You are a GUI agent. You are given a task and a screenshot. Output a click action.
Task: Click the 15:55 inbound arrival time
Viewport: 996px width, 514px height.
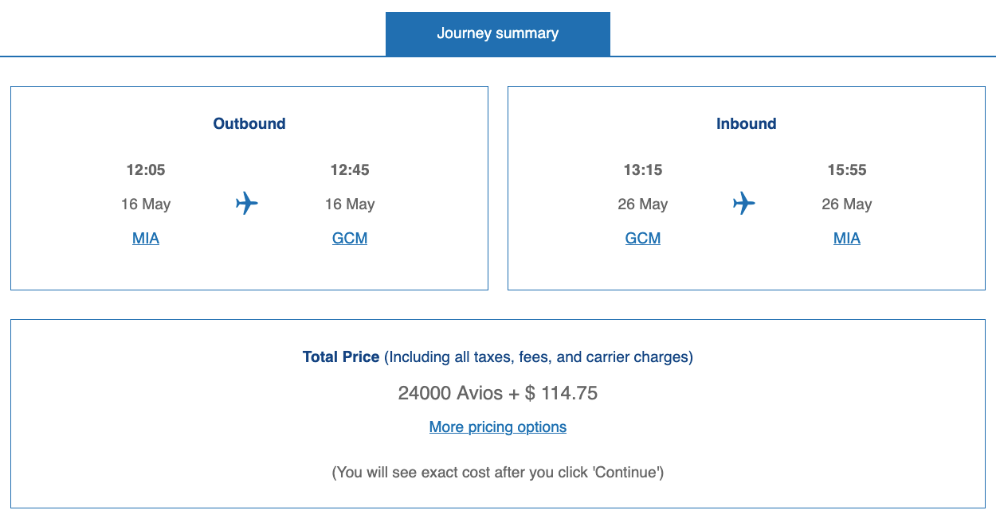[846, 169]
